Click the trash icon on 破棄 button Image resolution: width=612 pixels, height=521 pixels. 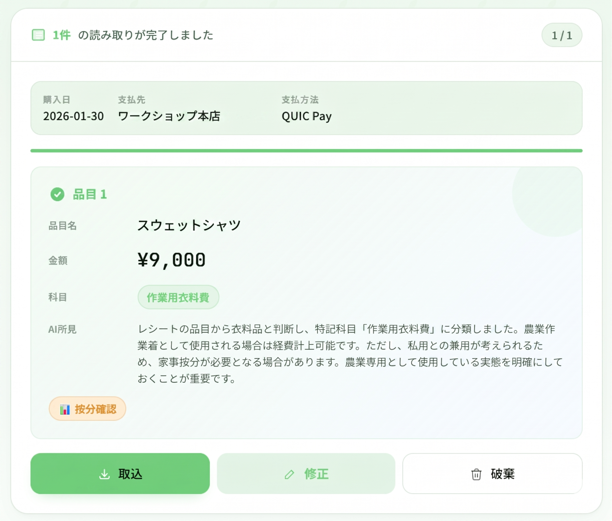tap(476, 474)
